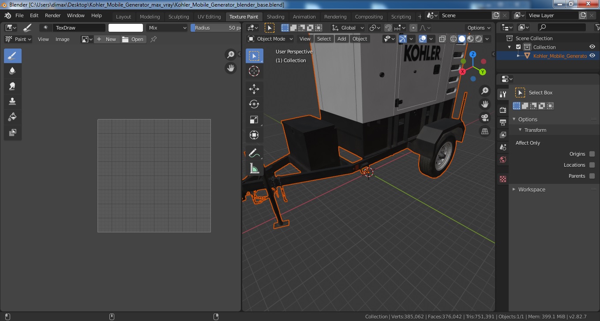Choose the Measure tool
The width and height of the screenshot is (600, 321).
coord(254,168)
